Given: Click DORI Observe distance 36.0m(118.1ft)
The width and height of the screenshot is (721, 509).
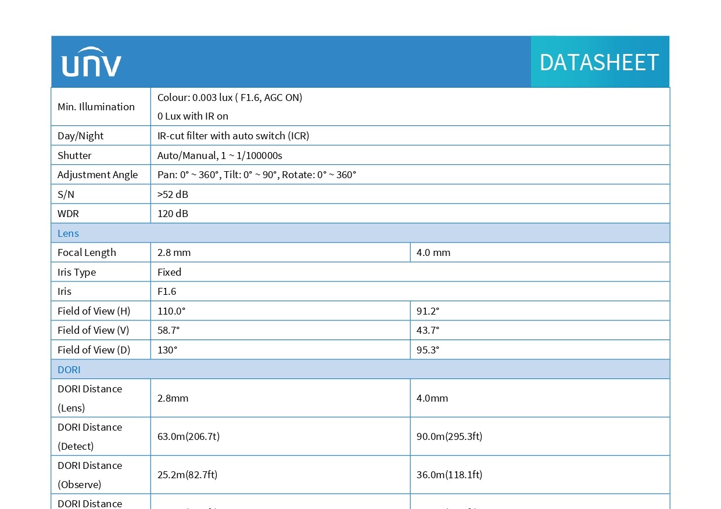Looking at the screenshot, I should pos(449,475).
